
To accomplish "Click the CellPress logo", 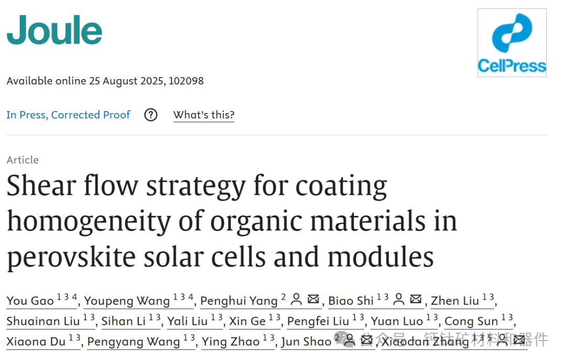I will click(x=511, y=43).
